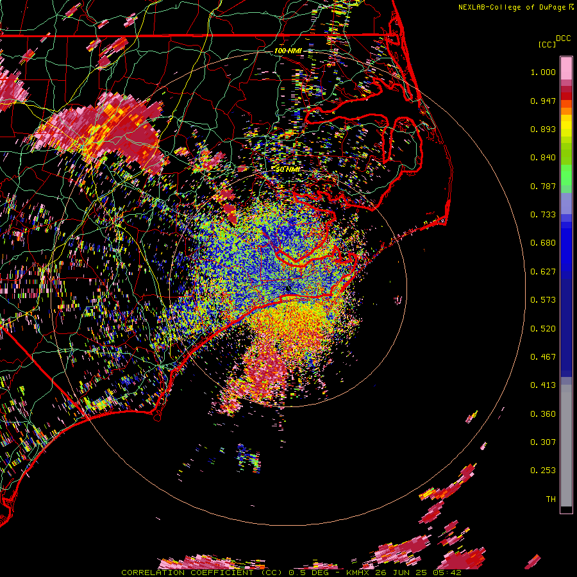Click the Correlation Coefficient caption at the bottom
Screen dimensions: 577x577
tap(292, 573)
